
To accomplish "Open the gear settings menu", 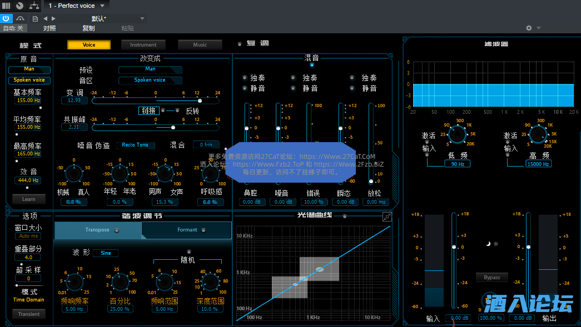I will [x=529, y=28].
